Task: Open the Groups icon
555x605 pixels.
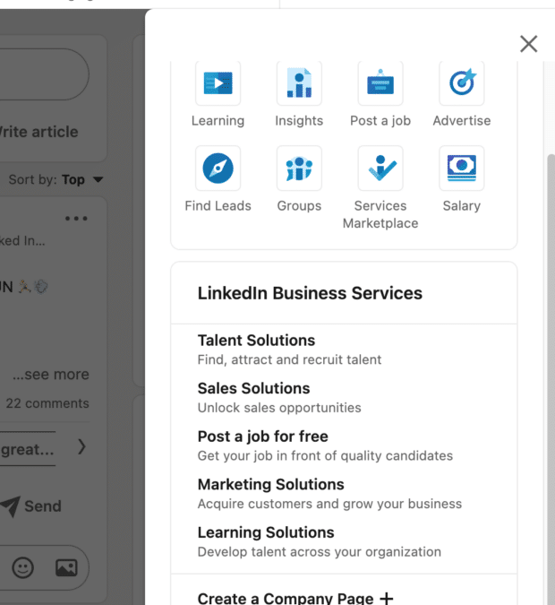Action: (x=299, y=169)
